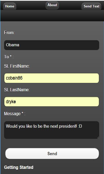Open the About page
Viewport: 104px width, 174px height.
pyautogui.click(x=52, y=5)
